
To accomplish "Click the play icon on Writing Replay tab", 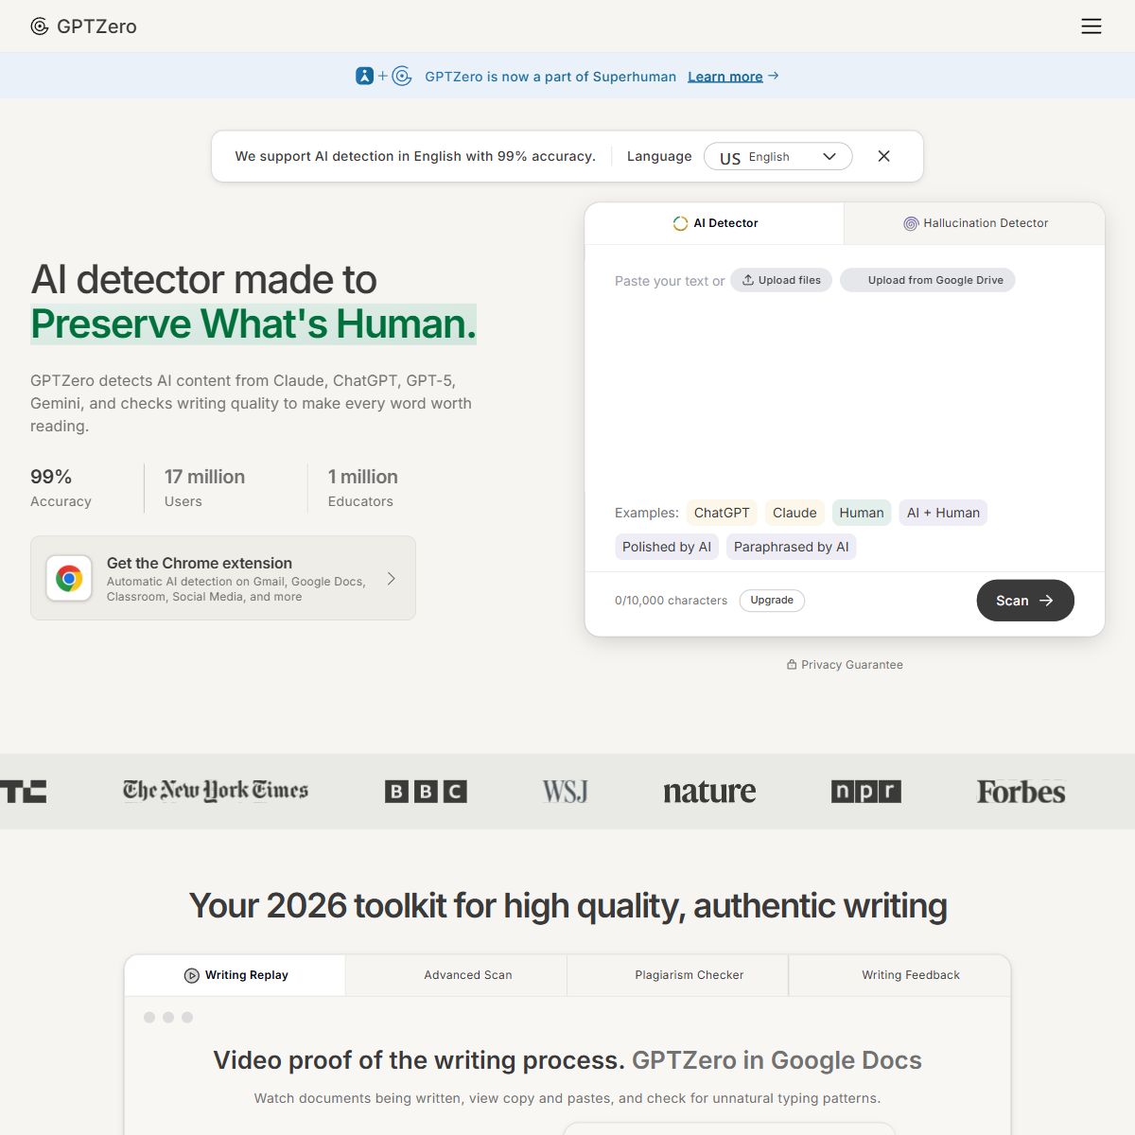I will [x=191, y=975].
